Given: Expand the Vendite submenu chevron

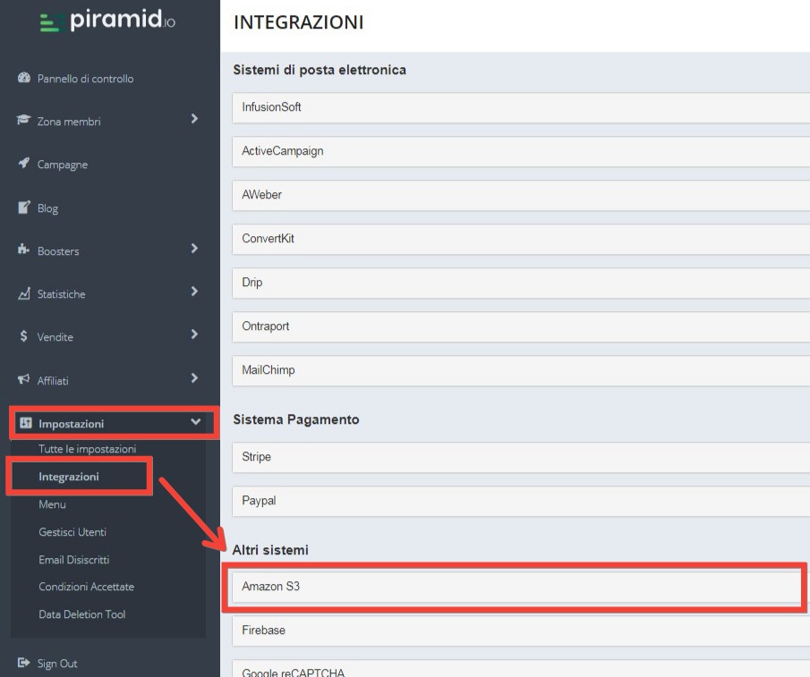Looking at the screenshot, I should tap(194, 334).
